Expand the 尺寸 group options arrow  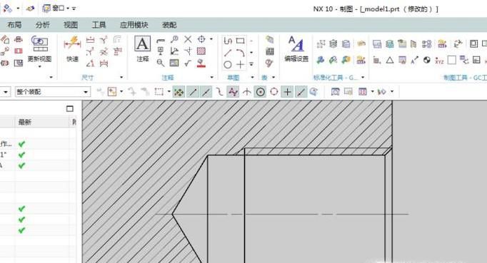(121, 77)
